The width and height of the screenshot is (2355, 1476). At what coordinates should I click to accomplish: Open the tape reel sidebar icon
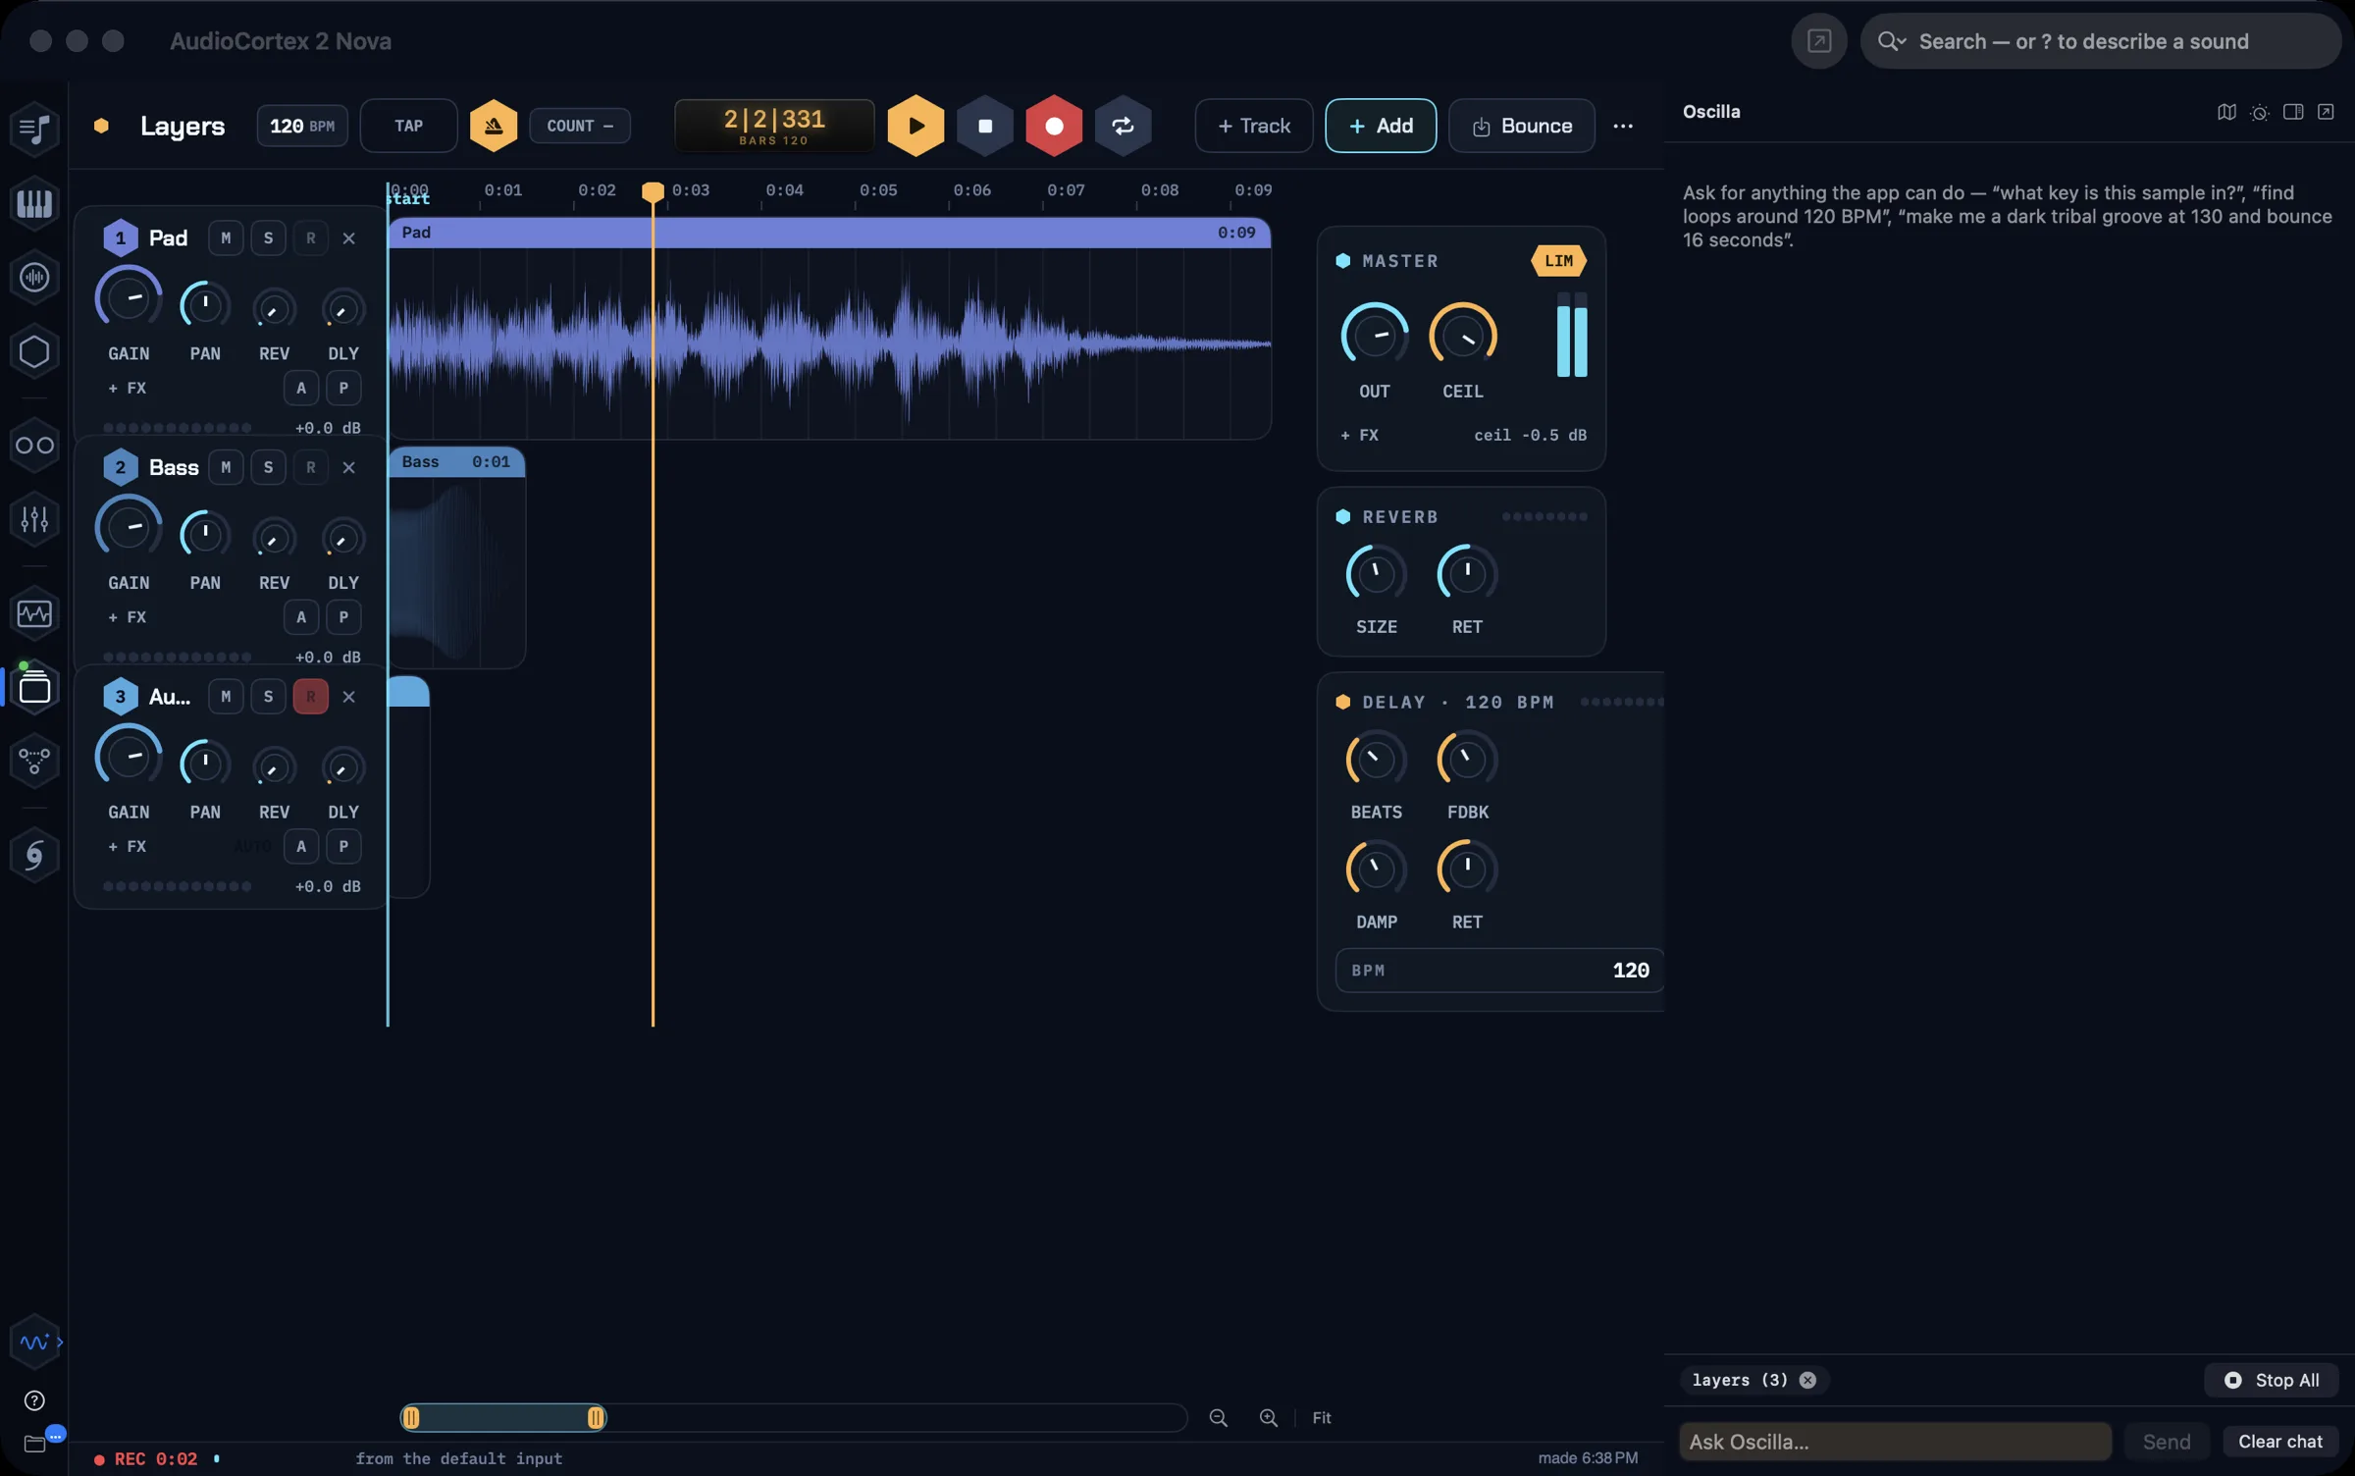[34, 446]
